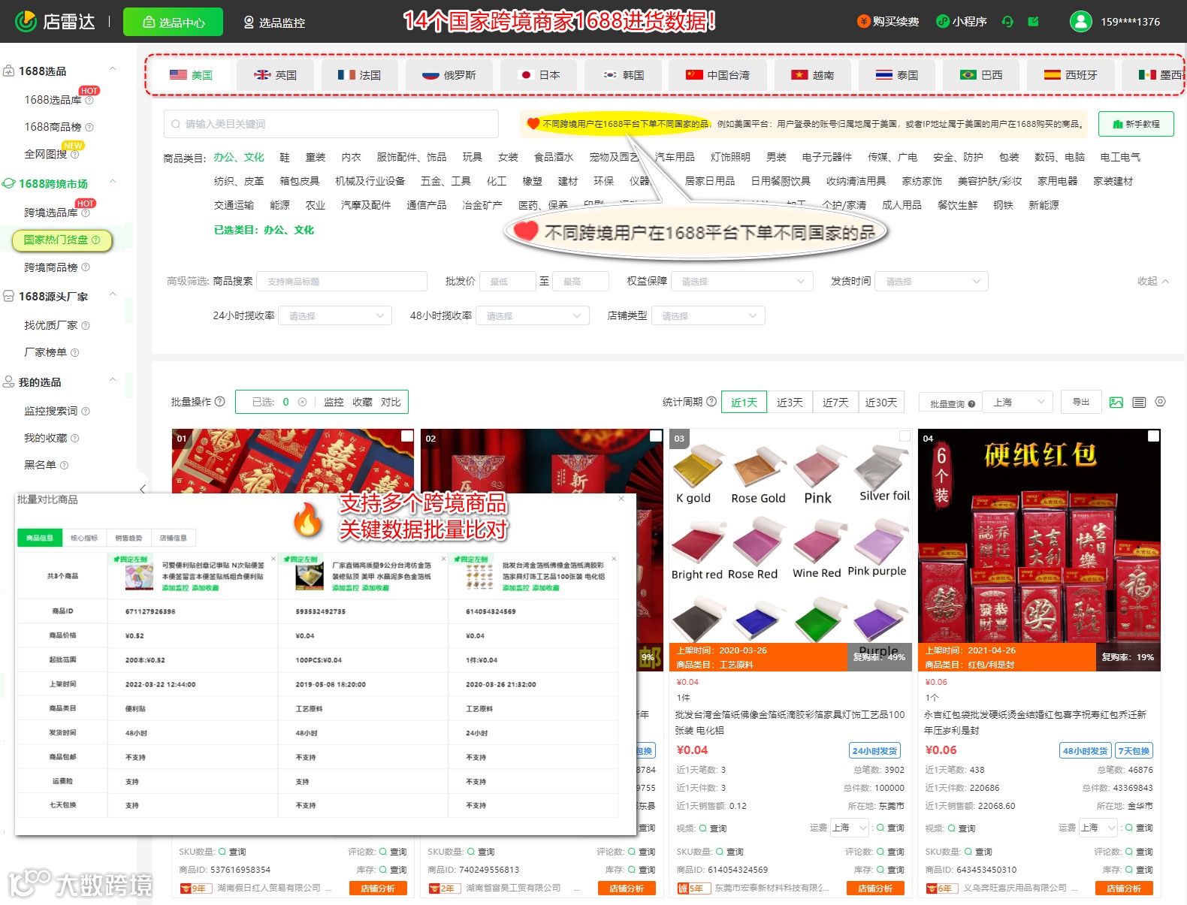Viewport: 1187px width, 905px height.
Task: Open the gold foil product 03 thumbnail
Action: point(790,550)
